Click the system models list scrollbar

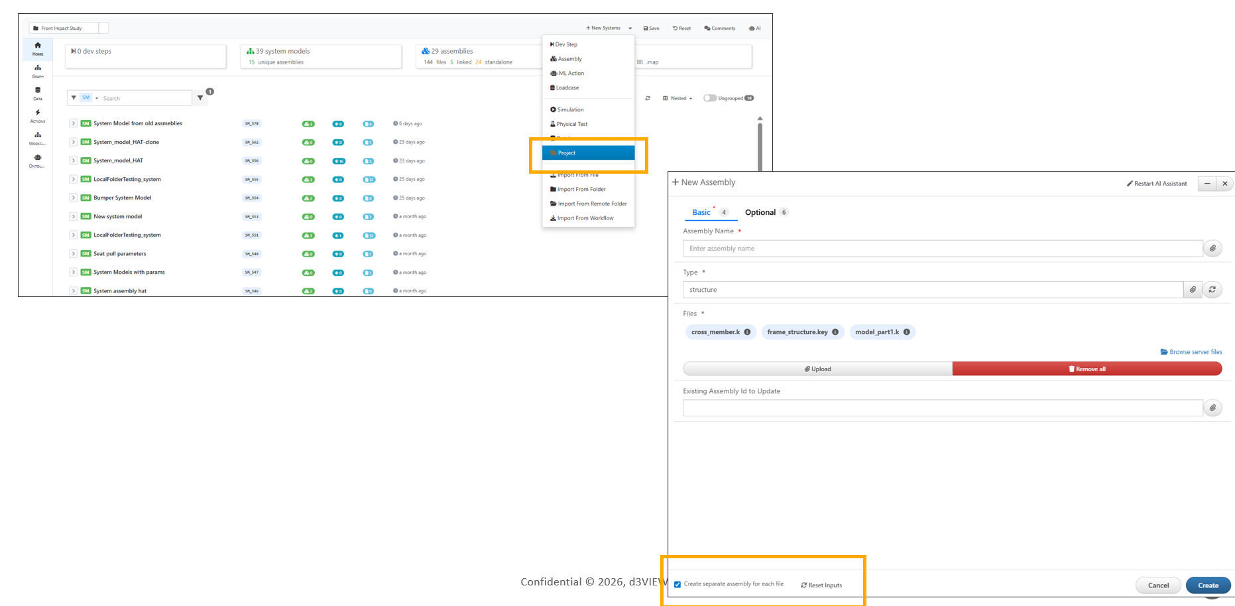pyautogui.click(x=760, y=146)
